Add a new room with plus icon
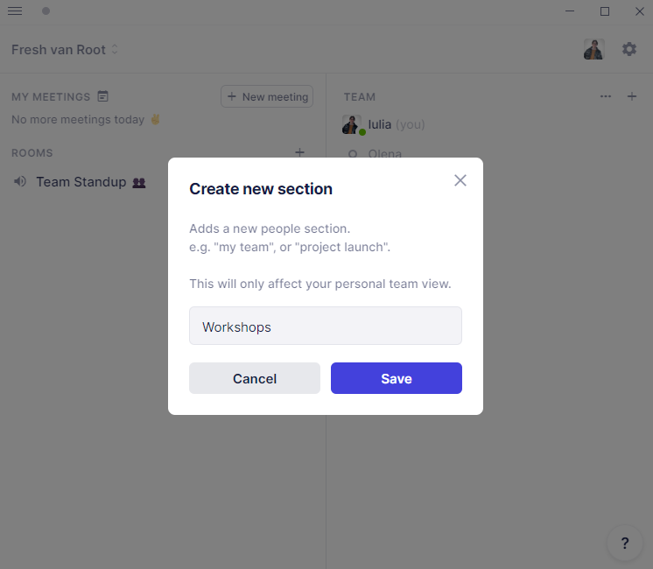 pyautogui.click(x=299, y=152)
